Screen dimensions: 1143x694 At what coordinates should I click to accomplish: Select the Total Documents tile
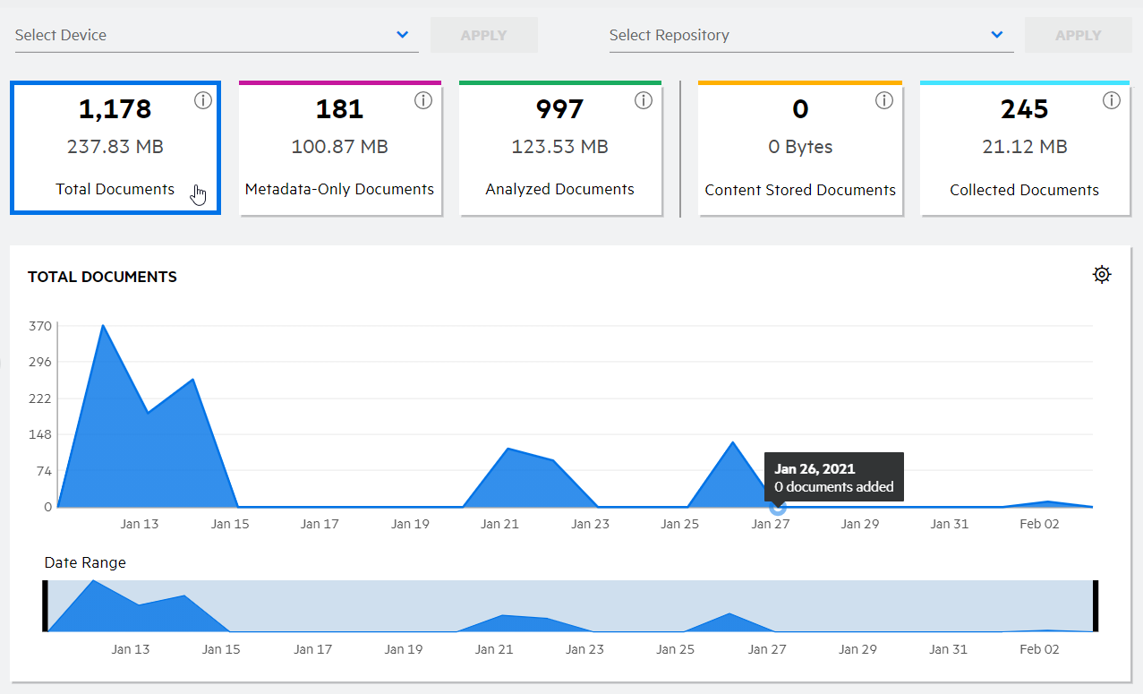tap(115, 149)
